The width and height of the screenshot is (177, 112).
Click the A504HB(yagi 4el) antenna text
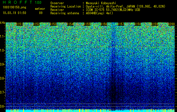click(99, 13)
